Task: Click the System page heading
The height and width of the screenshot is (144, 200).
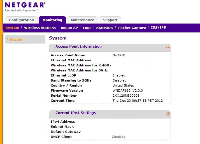Action: pos(58,38)
